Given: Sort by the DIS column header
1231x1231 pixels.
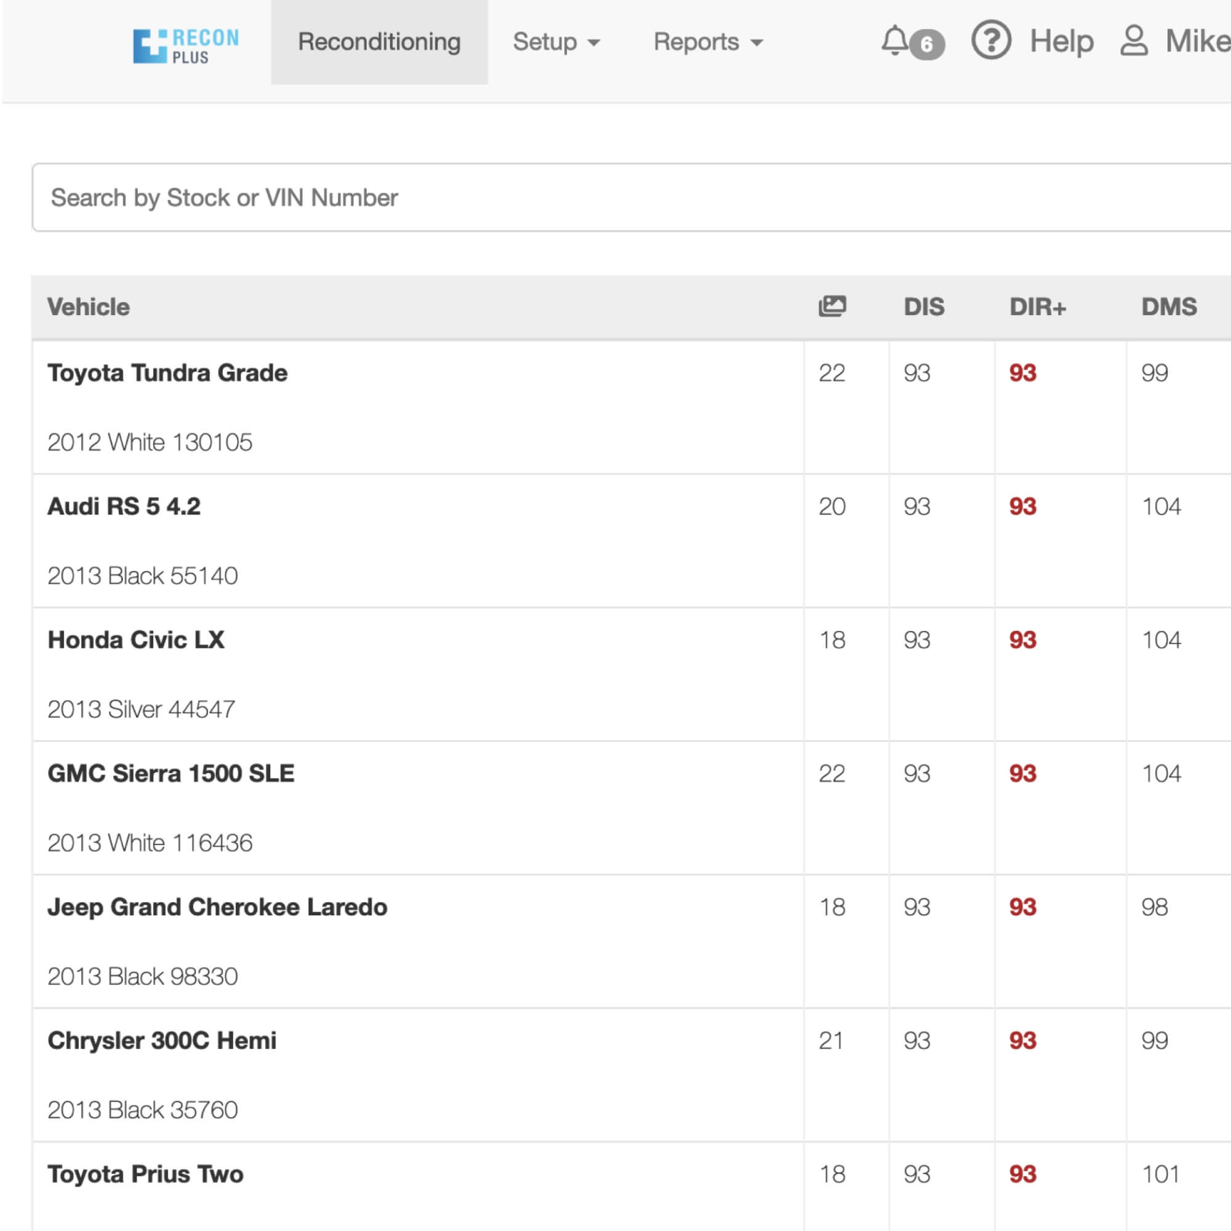Looking at the screenshot, I should tap(924, 307).
